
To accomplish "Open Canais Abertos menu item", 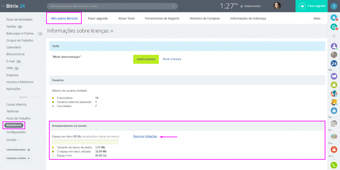I will coord(17,104).
